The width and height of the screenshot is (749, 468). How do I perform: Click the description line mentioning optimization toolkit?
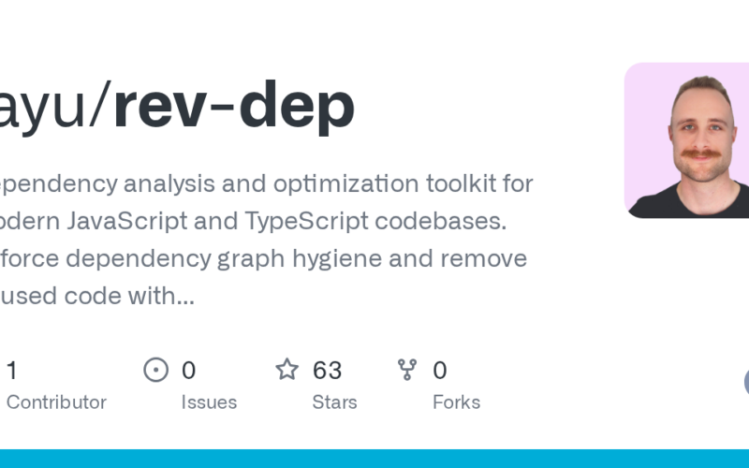[x=267, y=182]
